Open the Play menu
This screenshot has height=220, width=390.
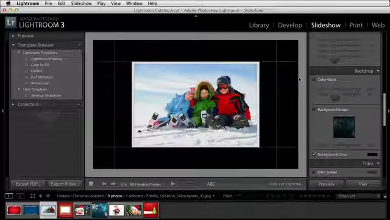101,3
